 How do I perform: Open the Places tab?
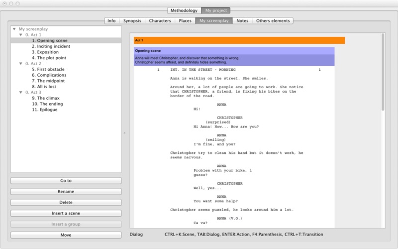click(185, 20)
